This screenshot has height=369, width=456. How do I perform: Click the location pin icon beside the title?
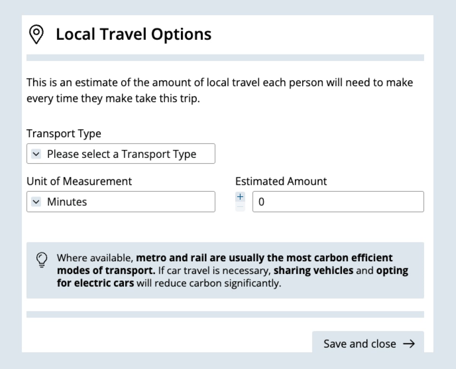(x=36, y=35)
